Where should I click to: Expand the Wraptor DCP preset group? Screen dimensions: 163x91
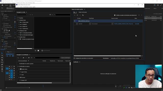pyautogui.click(x=20, y=80)
